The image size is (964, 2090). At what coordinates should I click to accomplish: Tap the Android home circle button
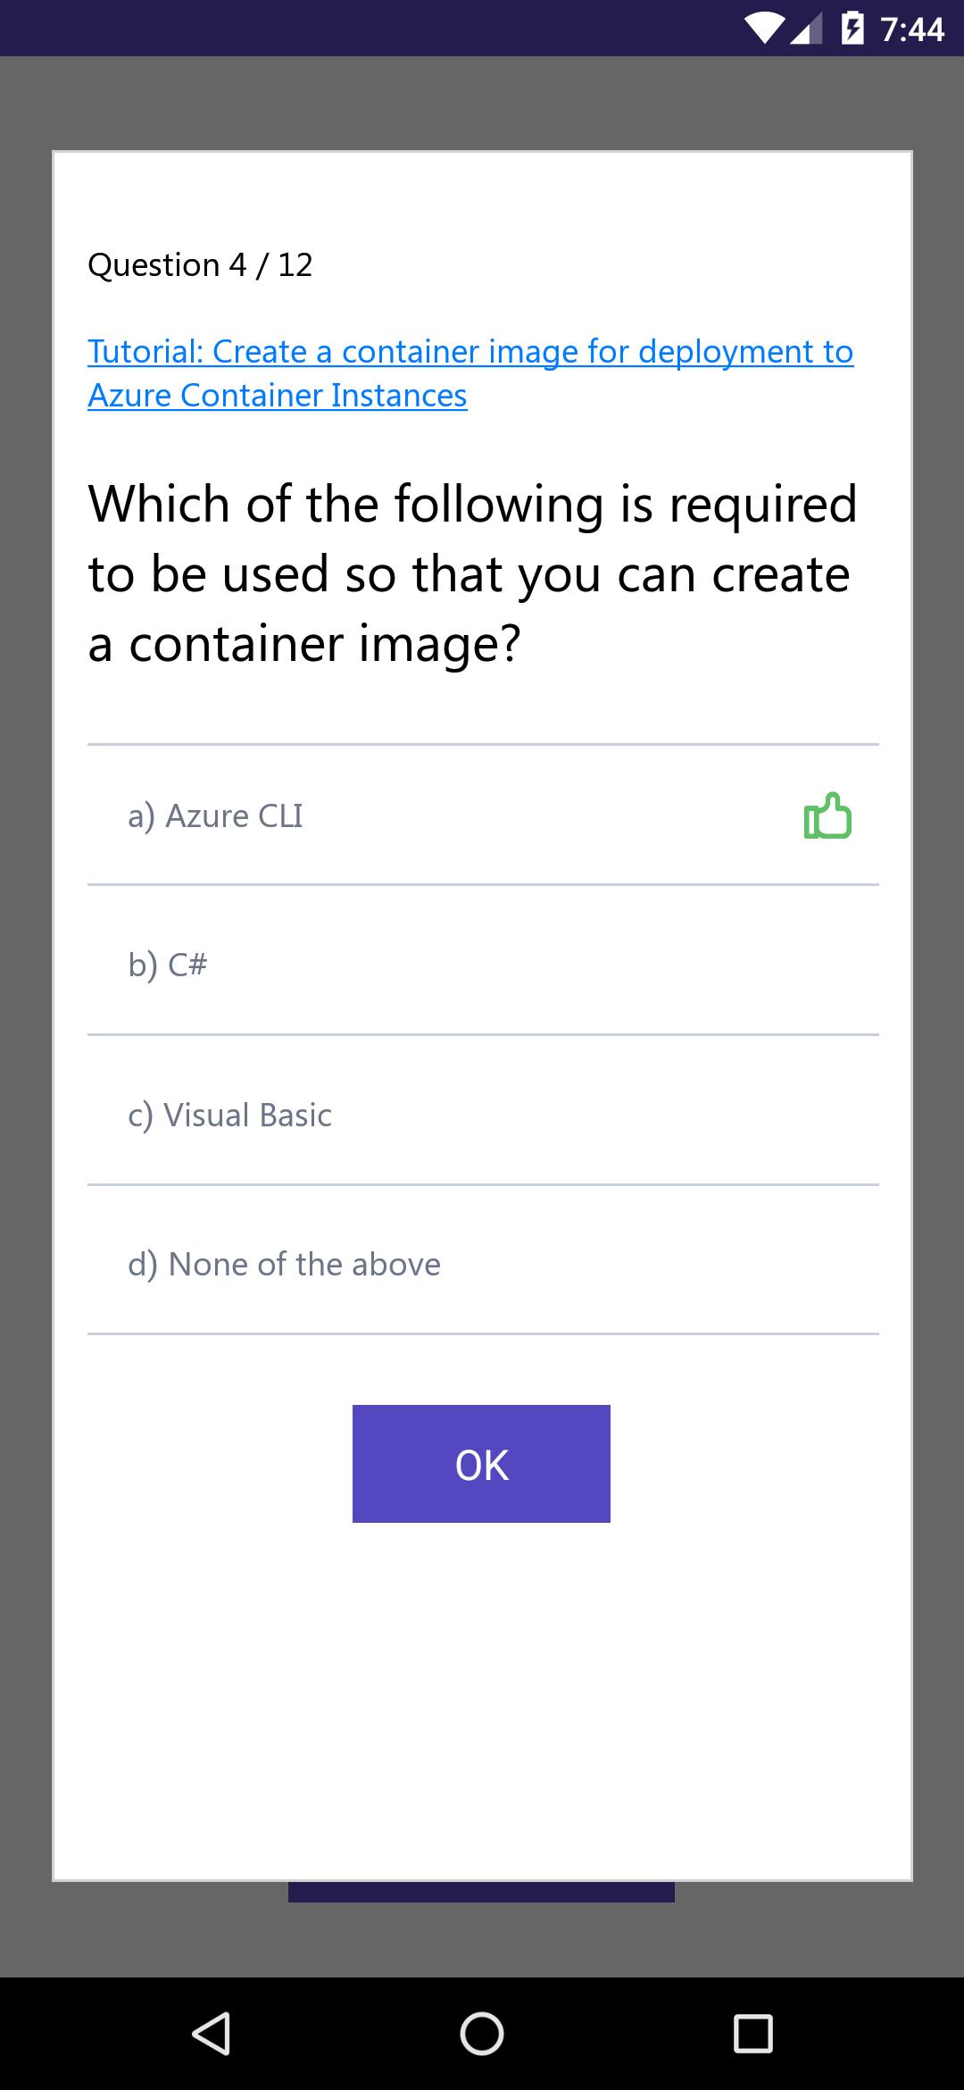482,2034
